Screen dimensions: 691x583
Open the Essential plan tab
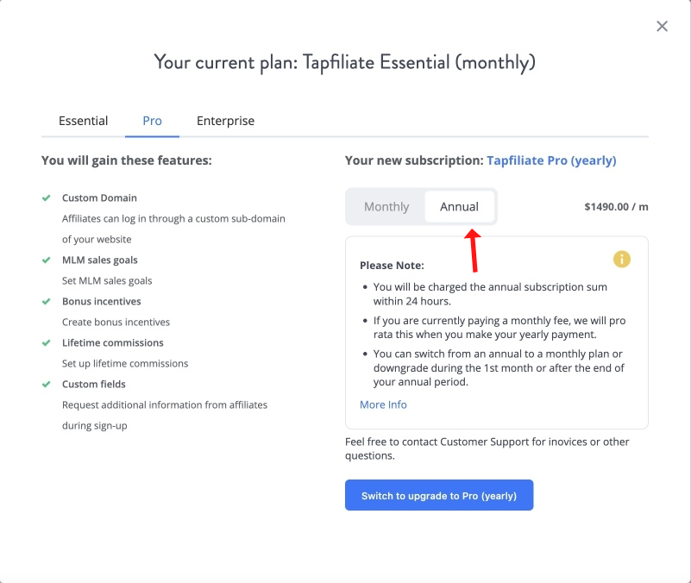tap(84, 121)
